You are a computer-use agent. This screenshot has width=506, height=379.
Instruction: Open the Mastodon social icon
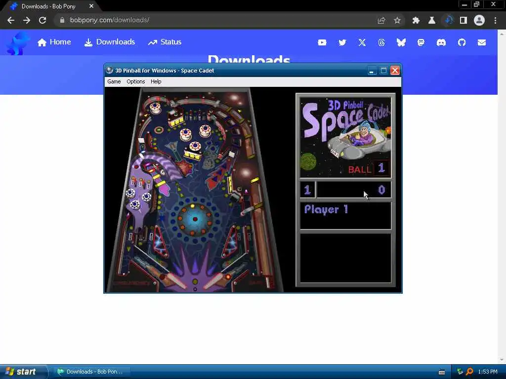pyautogui.click(x=421, y=42)
